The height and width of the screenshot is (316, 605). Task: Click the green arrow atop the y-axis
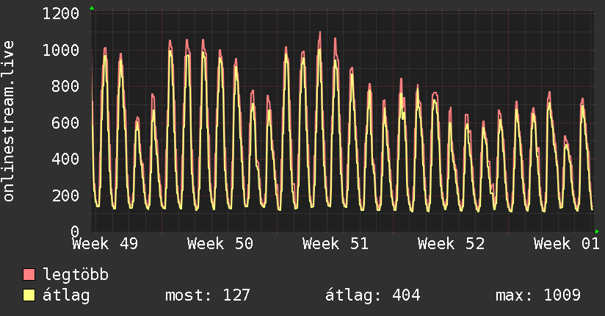tap(92, 8)
